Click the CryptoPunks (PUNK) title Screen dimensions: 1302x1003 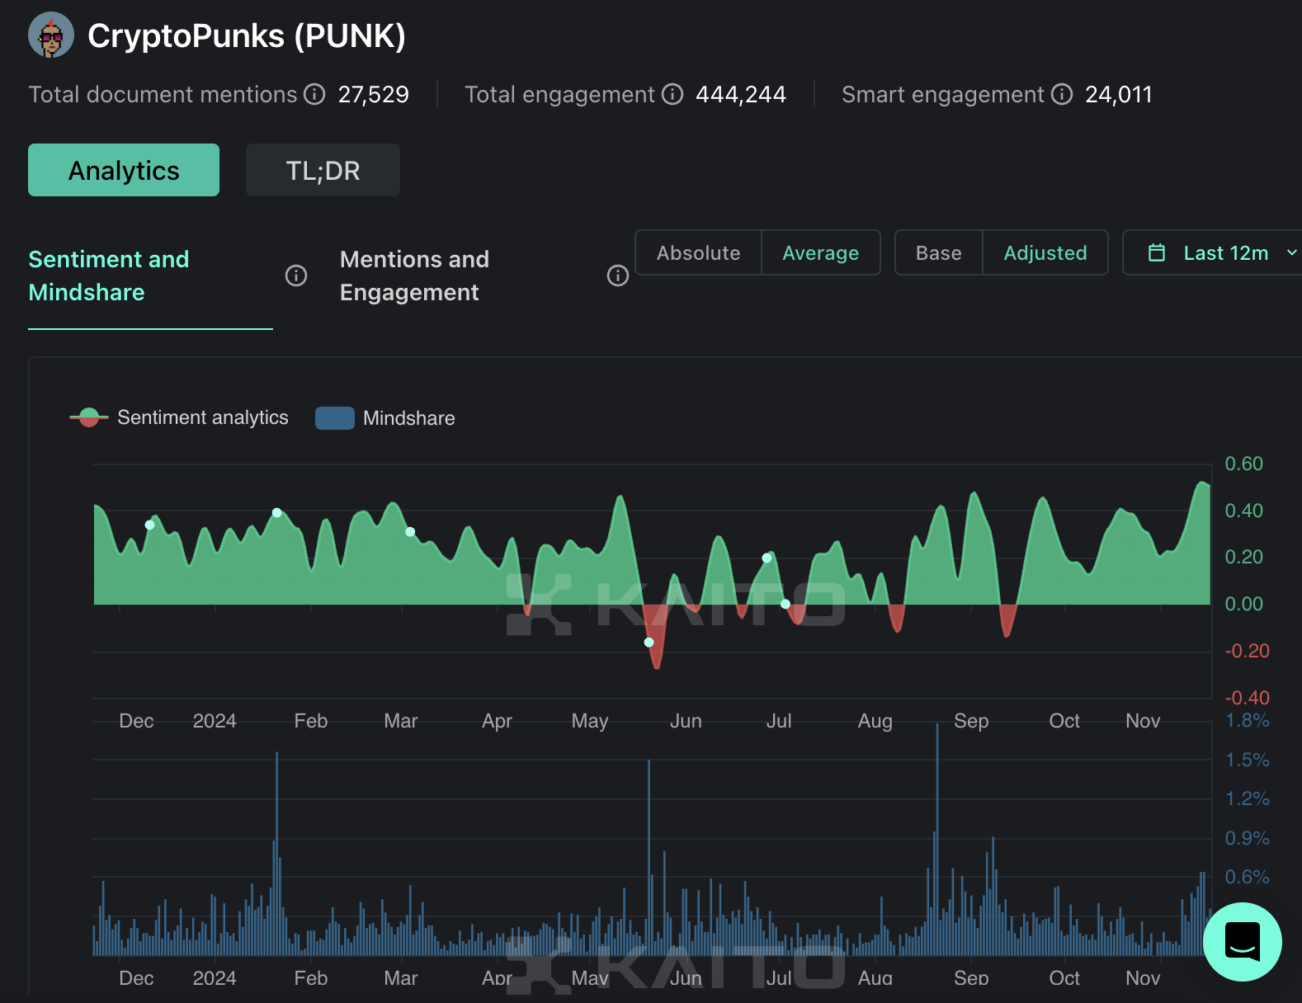(x=247, y=36)
